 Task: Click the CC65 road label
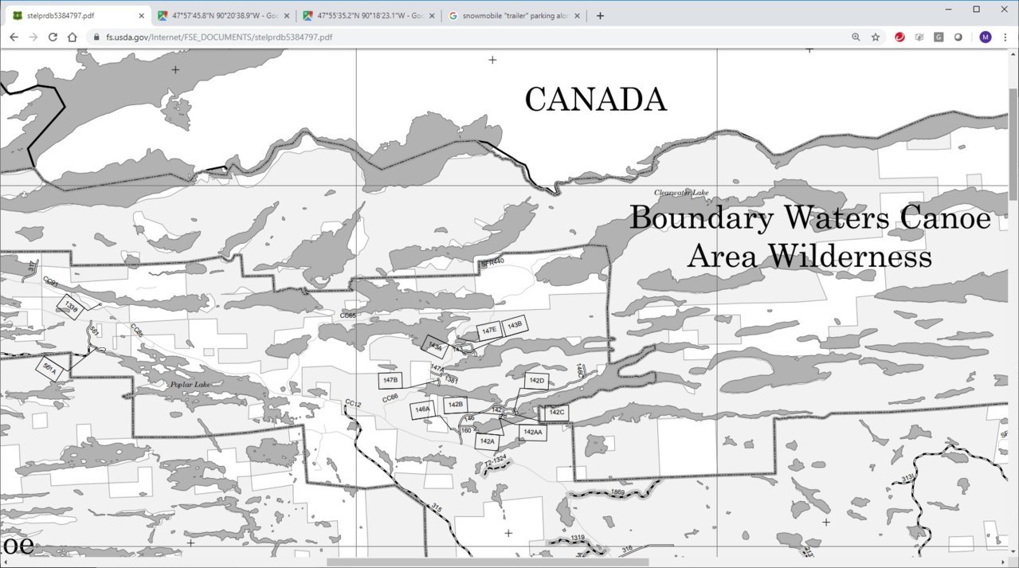347,316
